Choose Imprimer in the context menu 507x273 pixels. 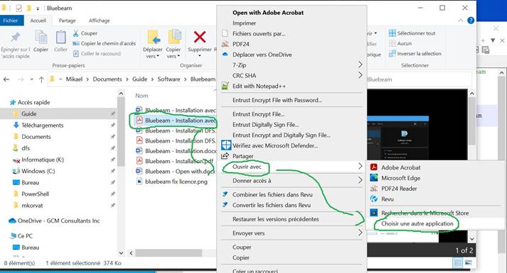click(x=244, y=23)
